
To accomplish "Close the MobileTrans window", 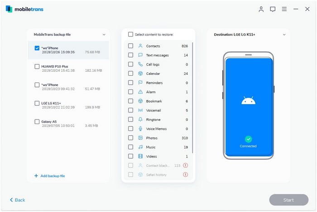I will 307,9.
